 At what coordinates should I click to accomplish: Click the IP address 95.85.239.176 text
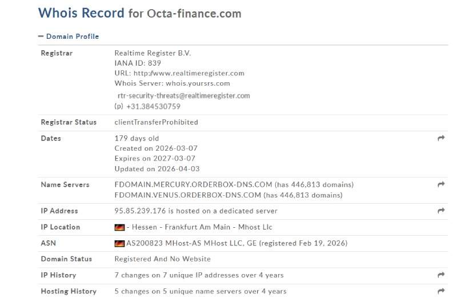click(140, 211)
